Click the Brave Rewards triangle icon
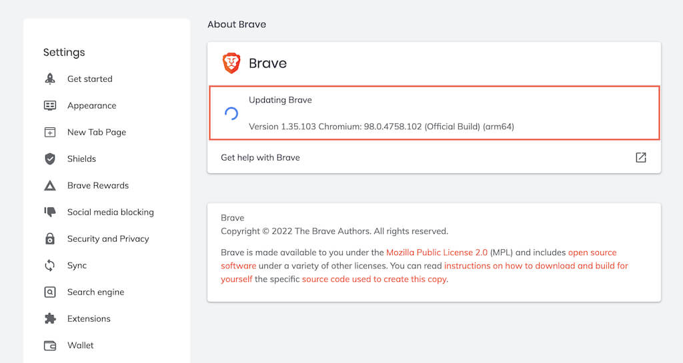The height and width of the screenshot is (363, 683). coord(50,185)
